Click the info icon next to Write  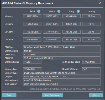[x=59, y=11]
